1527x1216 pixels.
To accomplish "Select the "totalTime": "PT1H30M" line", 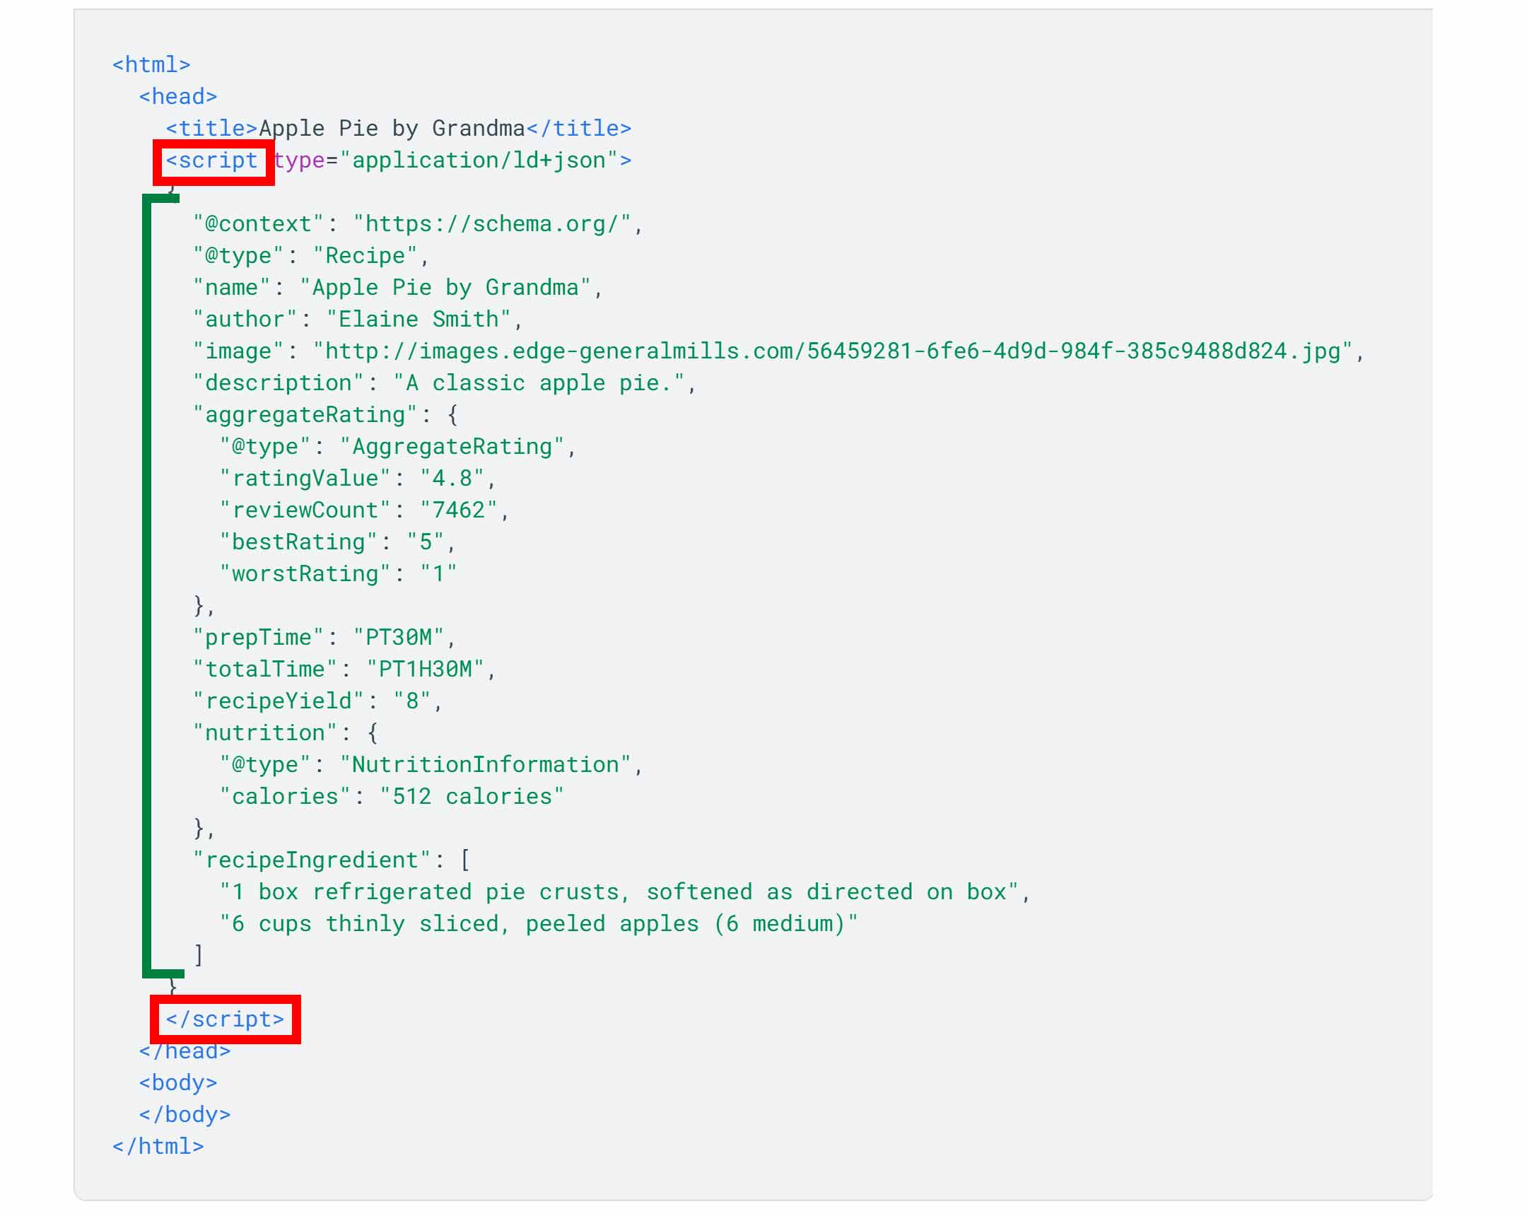I will (x=345, y=671).
